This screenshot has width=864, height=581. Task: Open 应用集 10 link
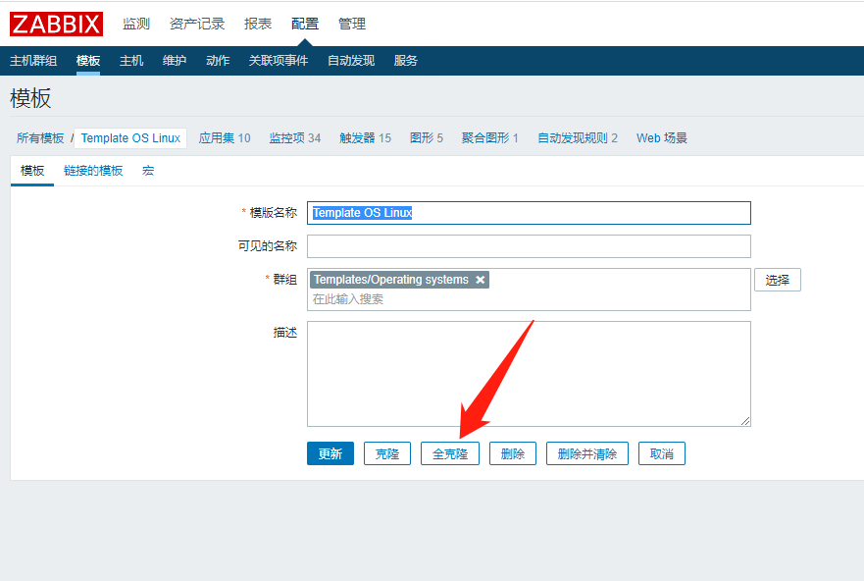pos(225,137)
